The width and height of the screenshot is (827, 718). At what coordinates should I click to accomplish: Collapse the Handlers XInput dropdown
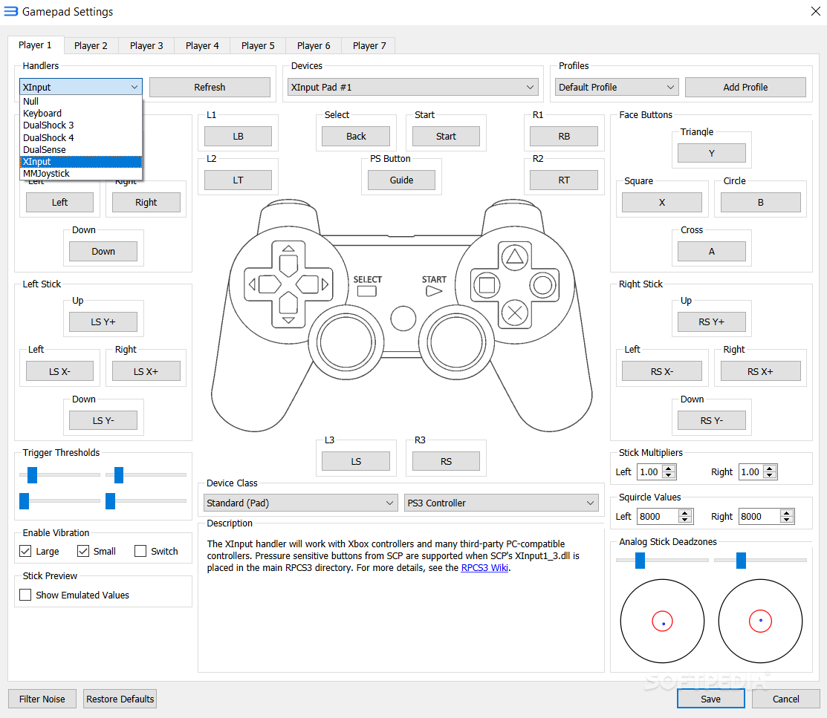point(81,87)
